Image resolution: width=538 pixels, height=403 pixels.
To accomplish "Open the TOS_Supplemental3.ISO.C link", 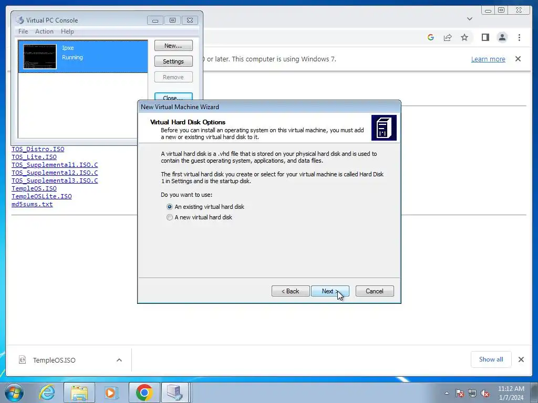I will (x=55, y=181).
